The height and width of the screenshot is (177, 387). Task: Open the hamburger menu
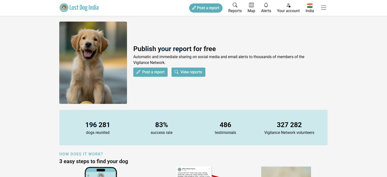pyautogui.click(x=324, y=8)
